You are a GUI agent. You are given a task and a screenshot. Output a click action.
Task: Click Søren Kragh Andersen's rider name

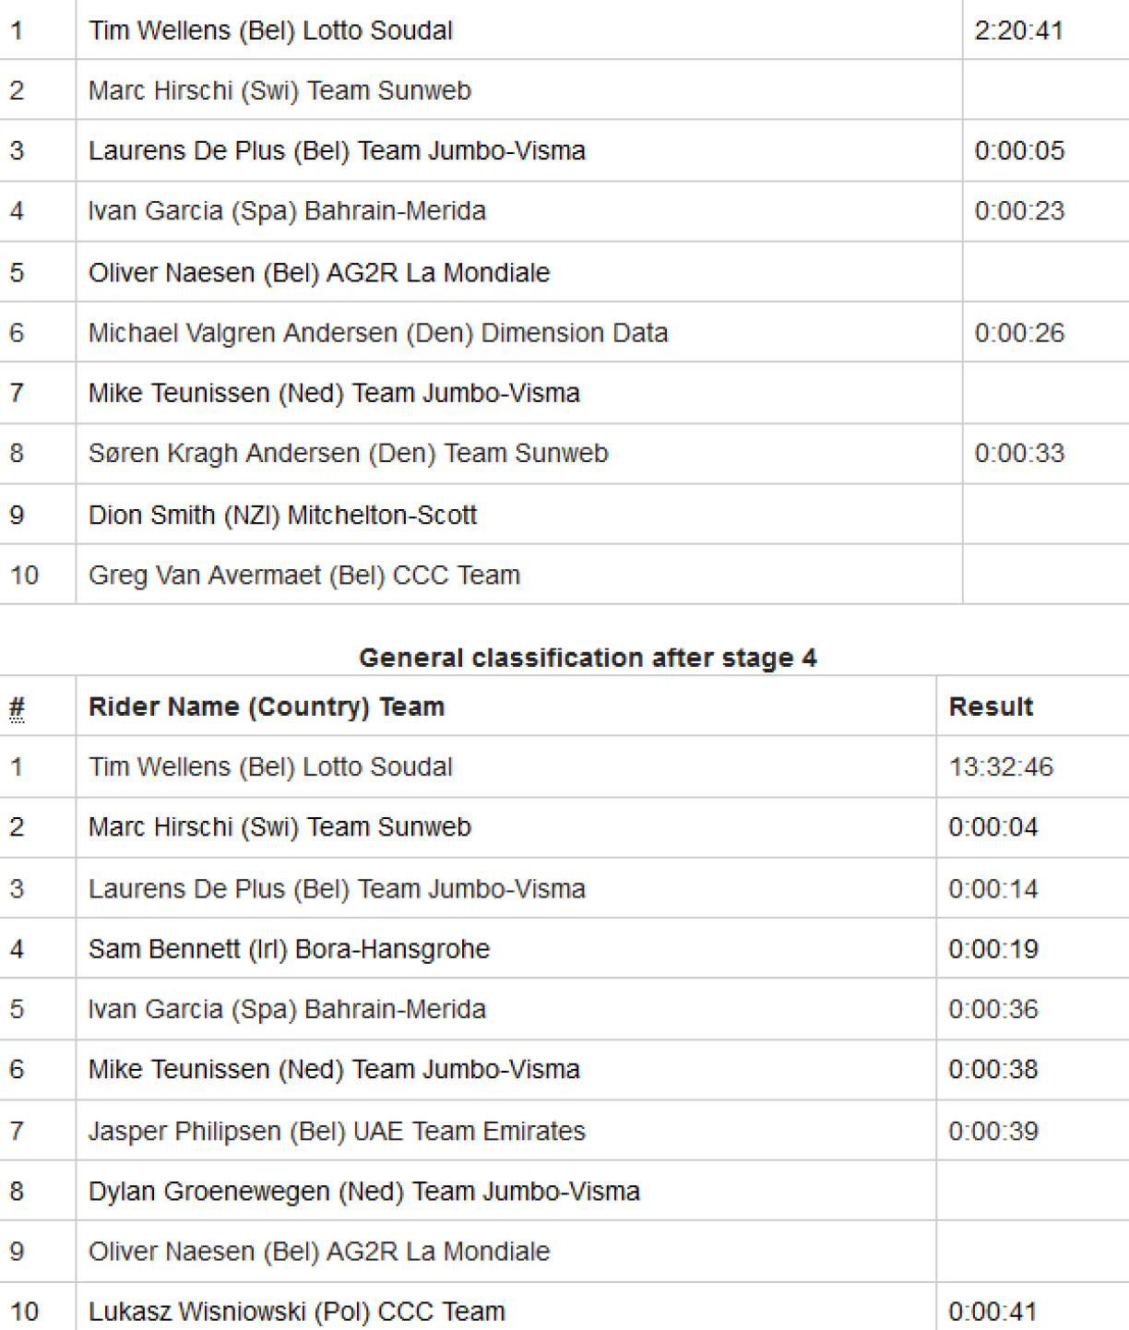click(x=349, y=454)
